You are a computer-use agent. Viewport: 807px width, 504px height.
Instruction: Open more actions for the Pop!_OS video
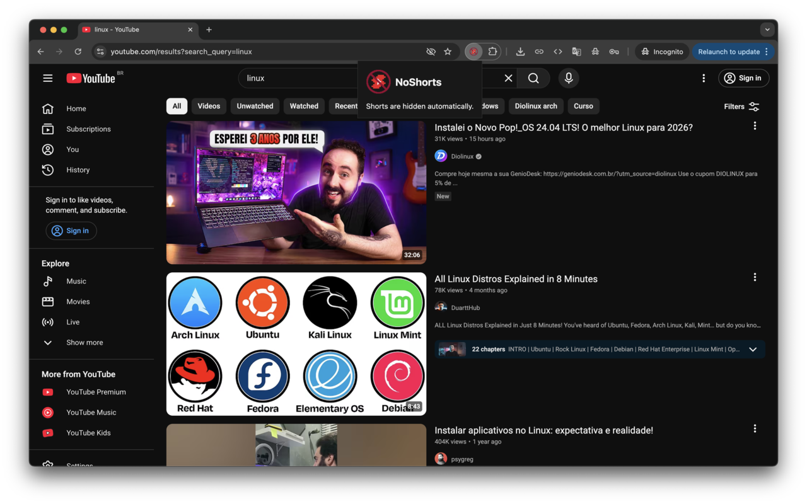(x=755, y=126)
